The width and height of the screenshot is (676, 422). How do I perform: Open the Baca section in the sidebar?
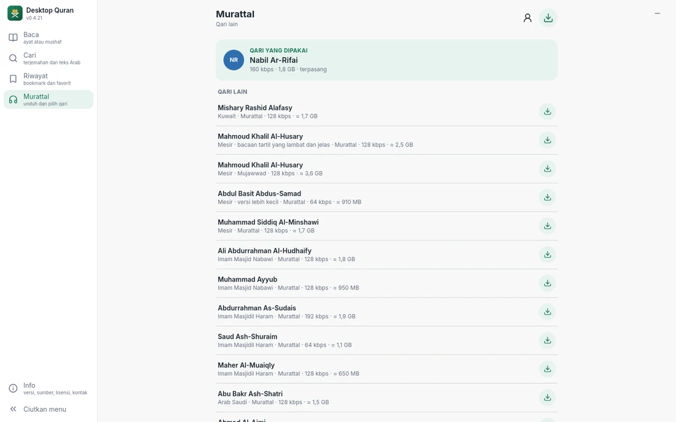tap(49, 38)
